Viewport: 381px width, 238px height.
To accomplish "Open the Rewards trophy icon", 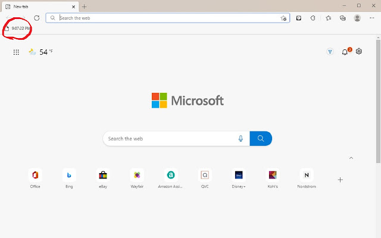I will click(x=330, y=52).
